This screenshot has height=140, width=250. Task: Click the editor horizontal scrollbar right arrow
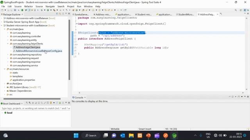pyautogui.click(x=243, y=93)
